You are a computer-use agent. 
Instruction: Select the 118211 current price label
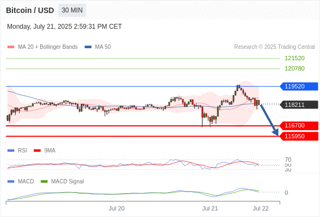[x=299, y=105]
